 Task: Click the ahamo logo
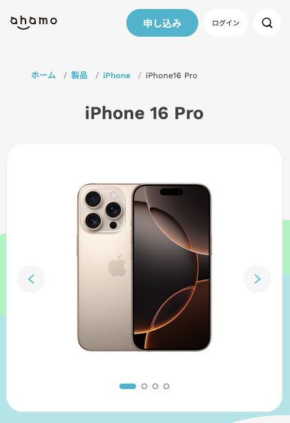click(x=34, y=22)
